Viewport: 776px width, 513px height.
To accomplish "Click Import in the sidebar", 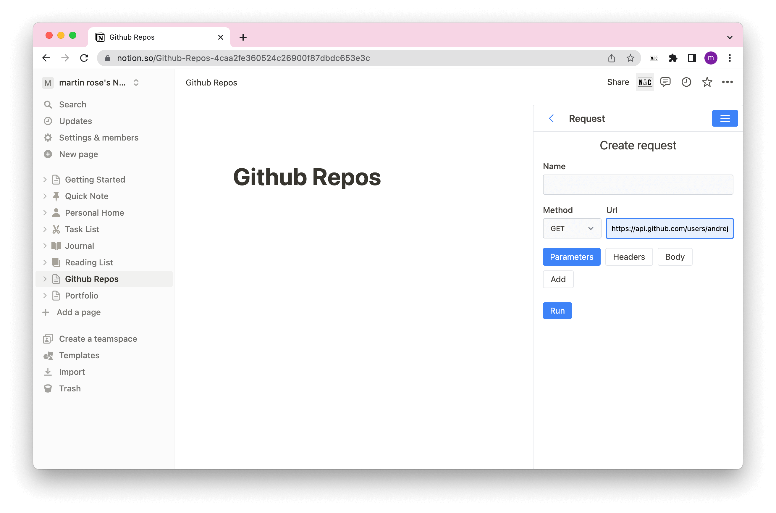I will tap(104, 372).
